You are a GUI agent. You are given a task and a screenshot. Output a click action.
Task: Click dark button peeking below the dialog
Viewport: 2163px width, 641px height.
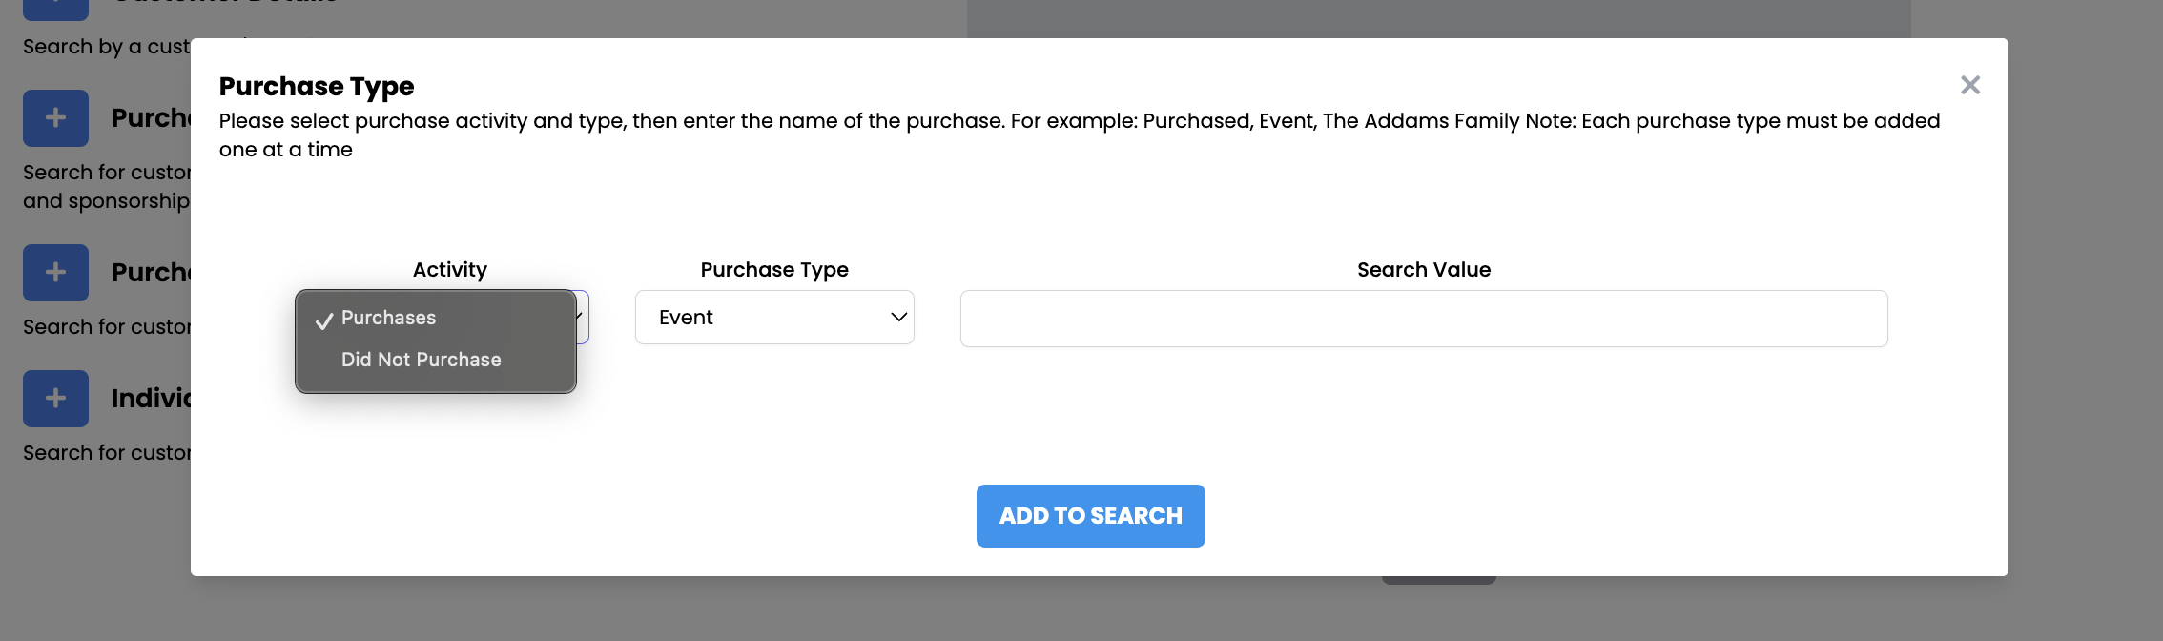point(1439,580)
